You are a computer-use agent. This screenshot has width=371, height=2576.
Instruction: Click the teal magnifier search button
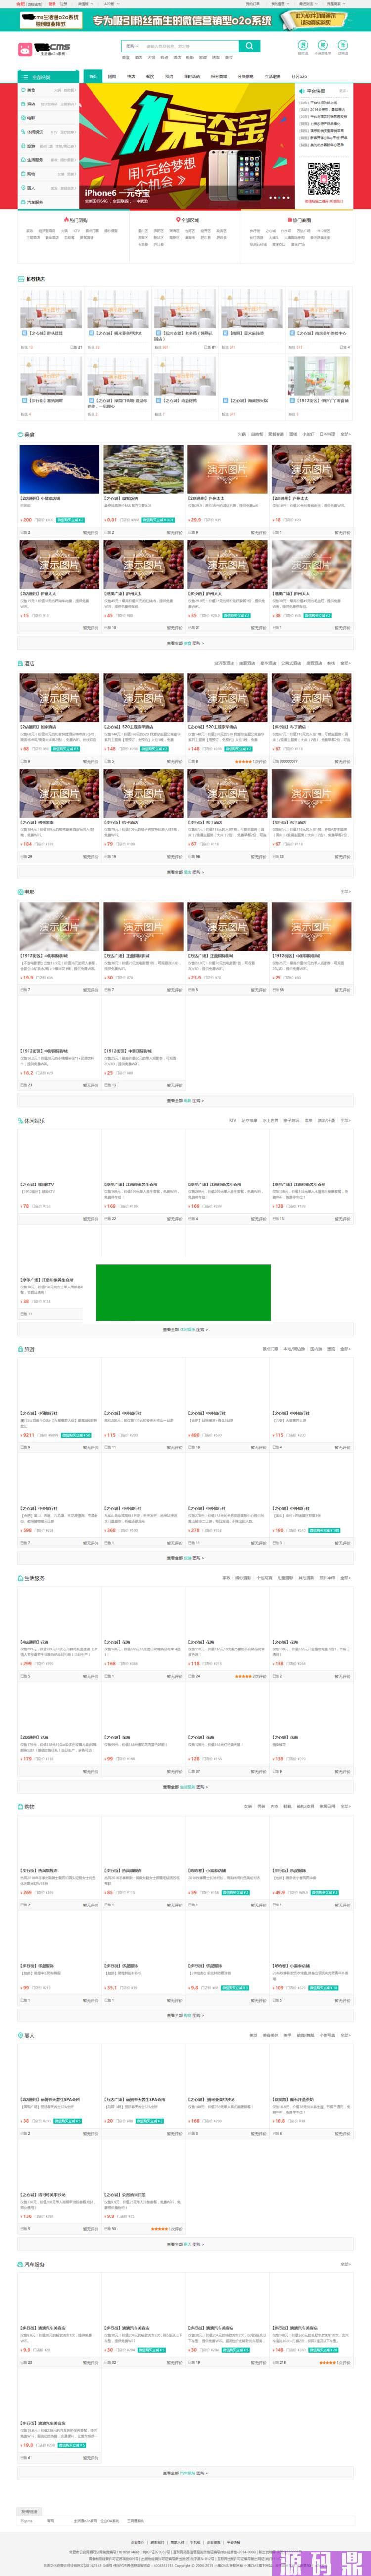249,46
